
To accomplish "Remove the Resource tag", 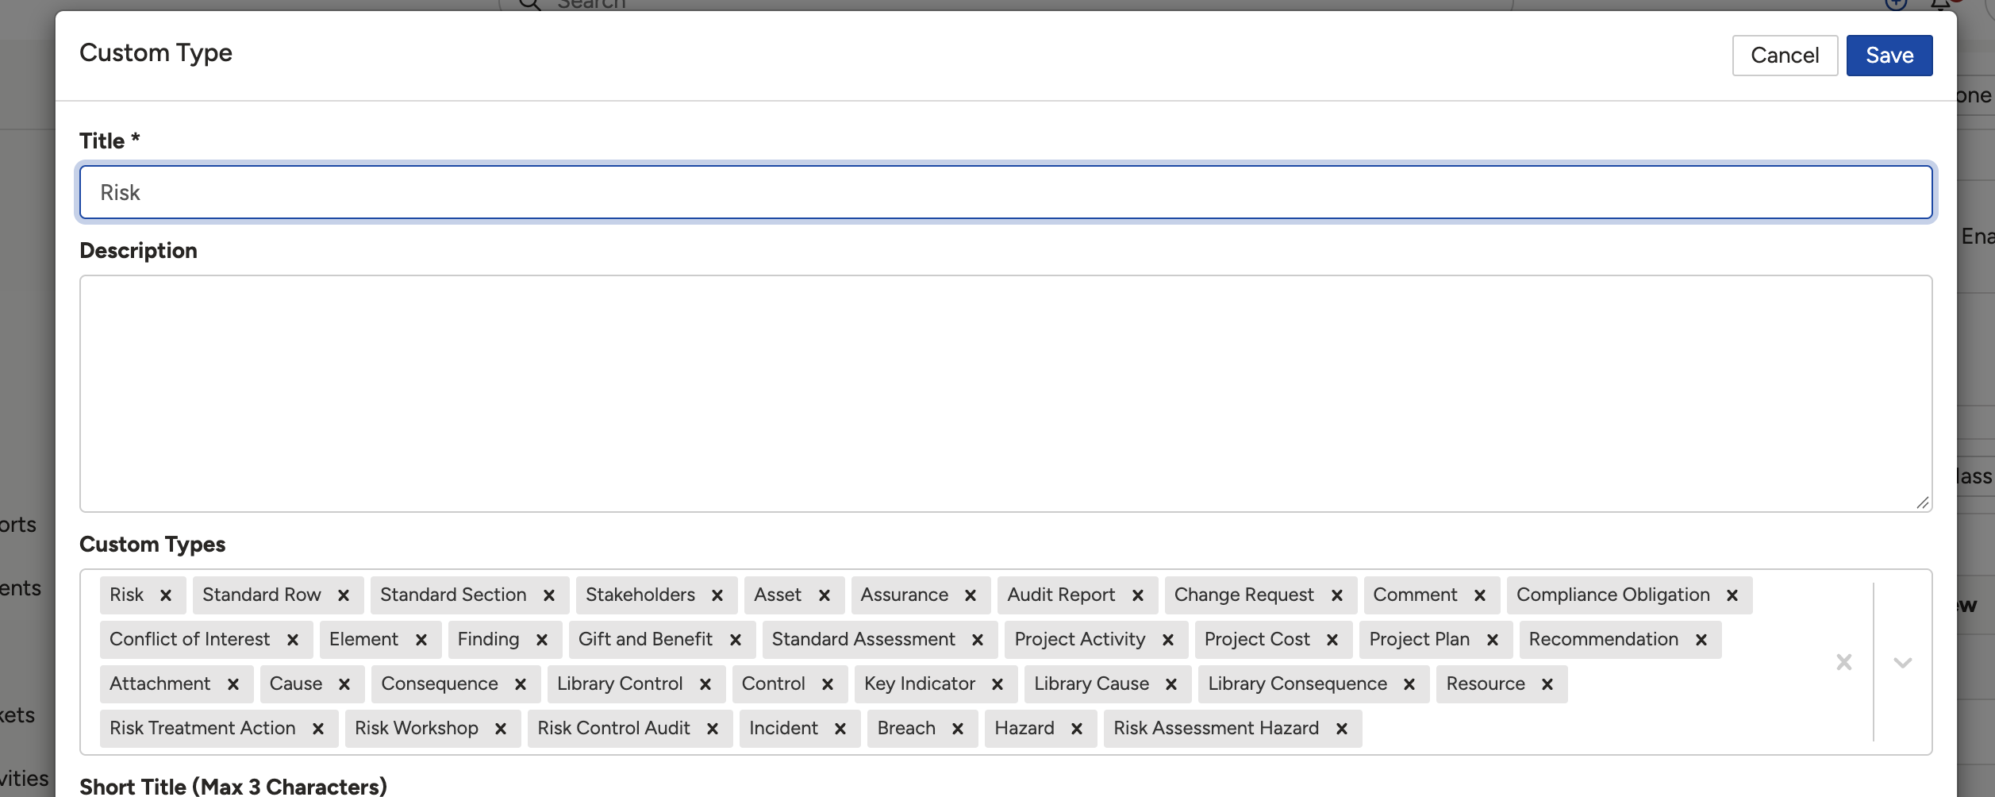I will coord(1547,684).
